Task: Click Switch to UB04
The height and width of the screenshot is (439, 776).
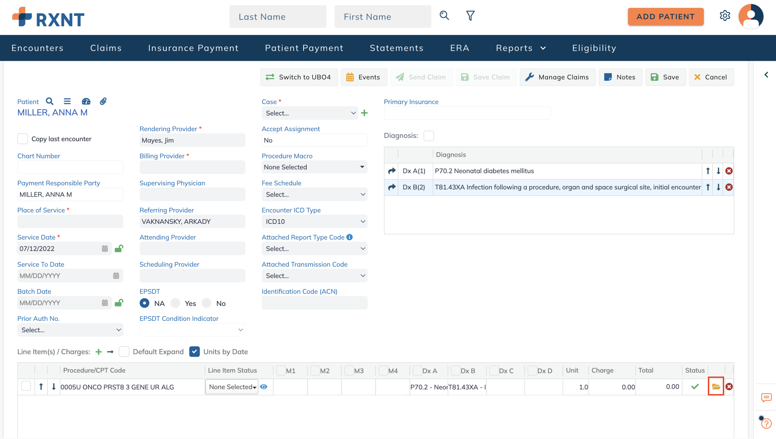Action: point(299,77)
